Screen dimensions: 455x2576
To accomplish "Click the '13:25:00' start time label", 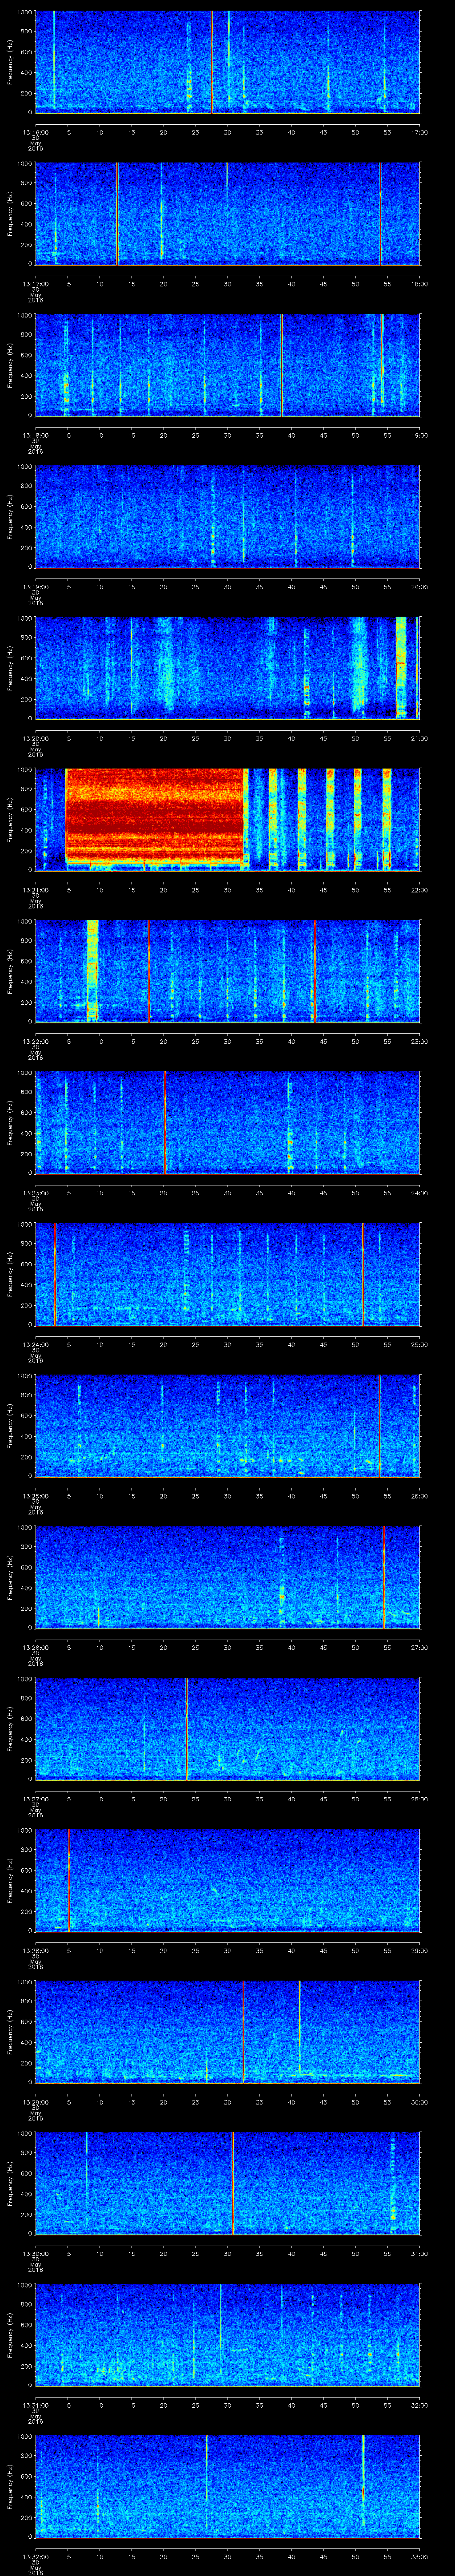I will [35, 1495].
